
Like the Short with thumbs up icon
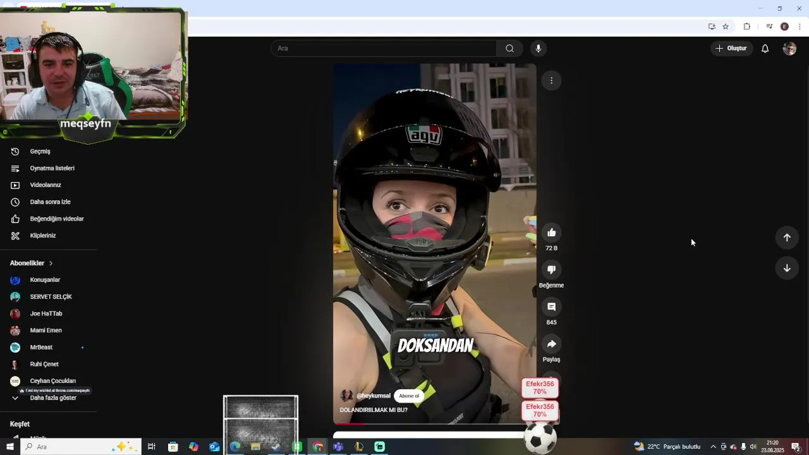(x=551, y=233)
